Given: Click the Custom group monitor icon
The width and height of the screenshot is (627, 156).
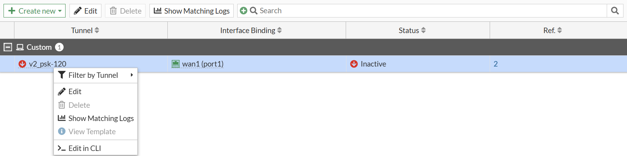Looking at the screenshot, I should [x=20, y=47].
